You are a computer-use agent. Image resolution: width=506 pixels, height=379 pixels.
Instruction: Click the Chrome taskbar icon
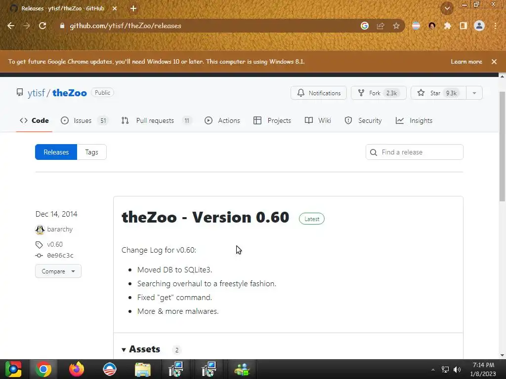[43, 369]
